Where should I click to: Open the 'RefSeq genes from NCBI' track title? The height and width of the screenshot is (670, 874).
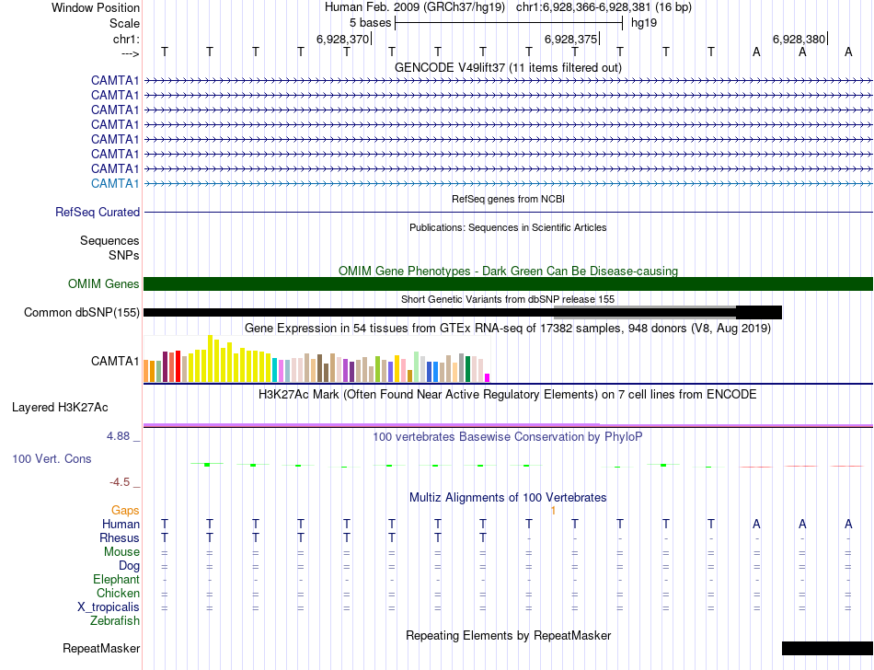(x=508, y=199)
